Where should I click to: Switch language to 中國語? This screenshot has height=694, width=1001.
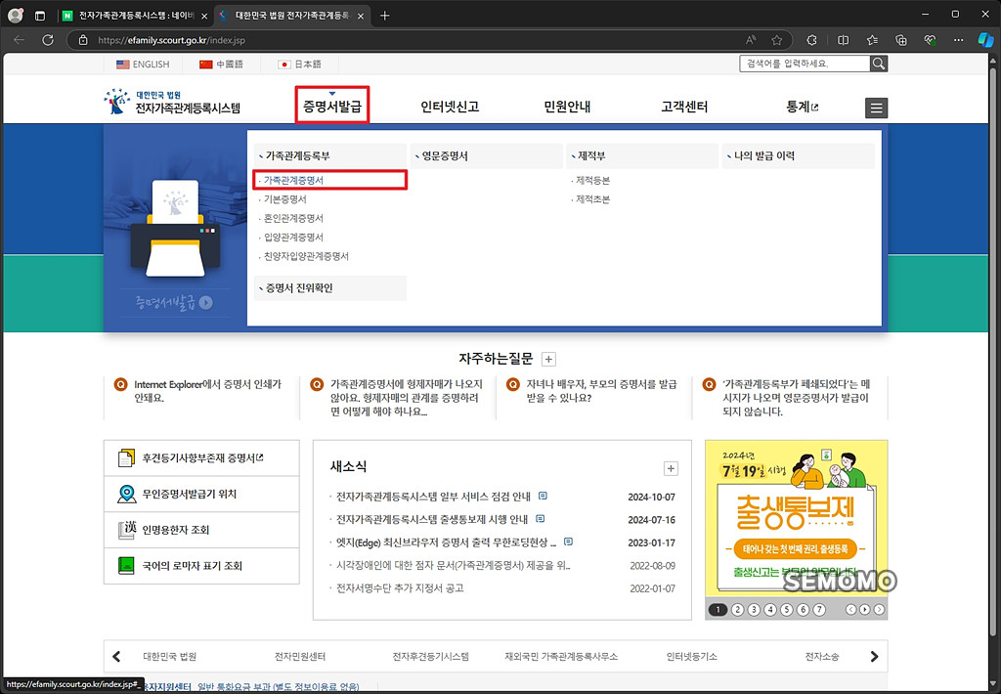point(222,64)
